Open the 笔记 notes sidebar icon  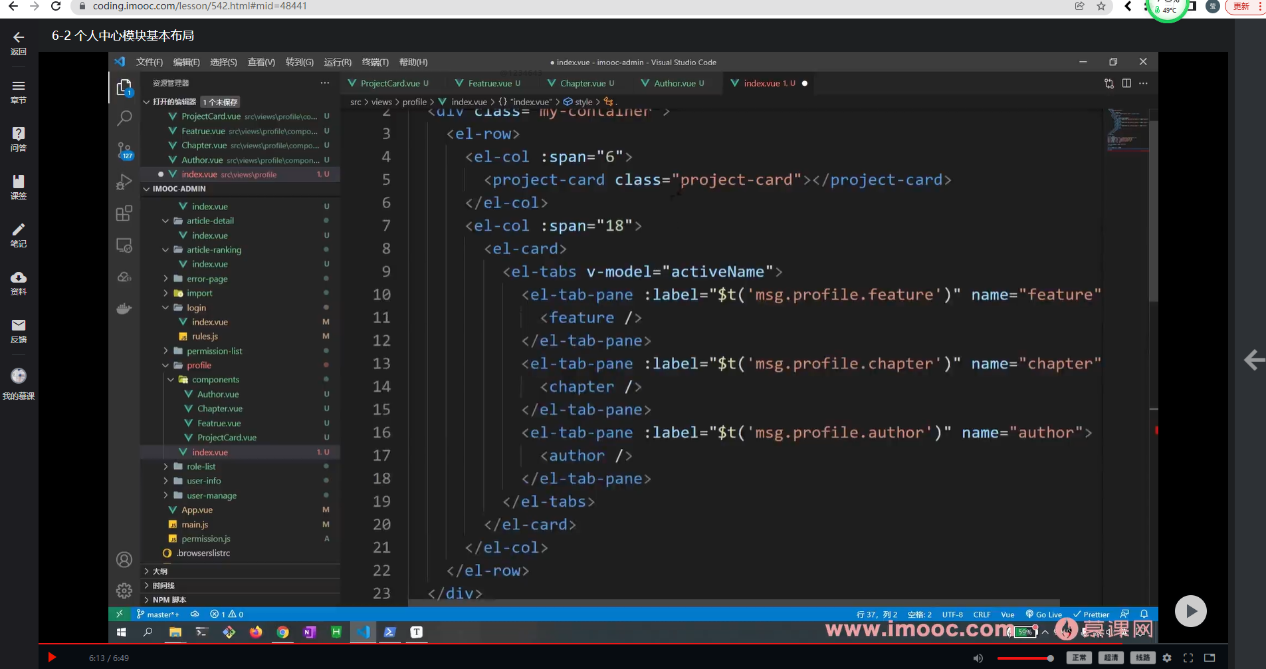coord(19,235)
